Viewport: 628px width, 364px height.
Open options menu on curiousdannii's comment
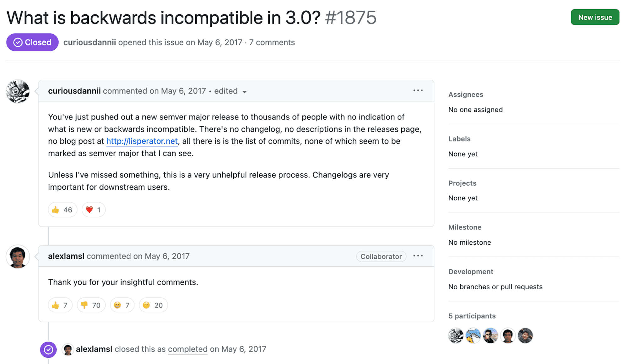[418, 91]
